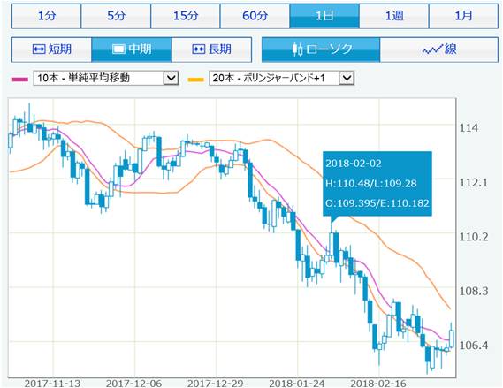Select the 1分 timeframe tab
This screenshot has height=388, width=503.
[x=46, y=16]
